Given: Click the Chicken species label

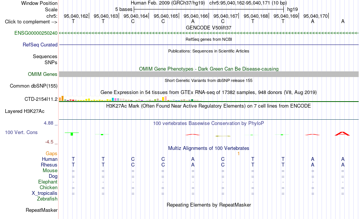Looking at the screenshot, I should click(x=48, y=188).
